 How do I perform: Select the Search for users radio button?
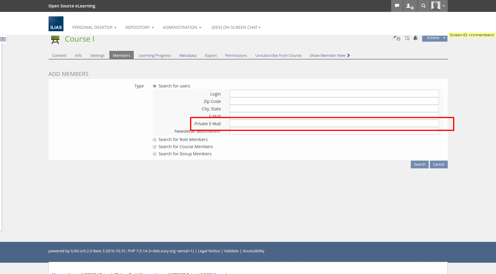point(155,86)
